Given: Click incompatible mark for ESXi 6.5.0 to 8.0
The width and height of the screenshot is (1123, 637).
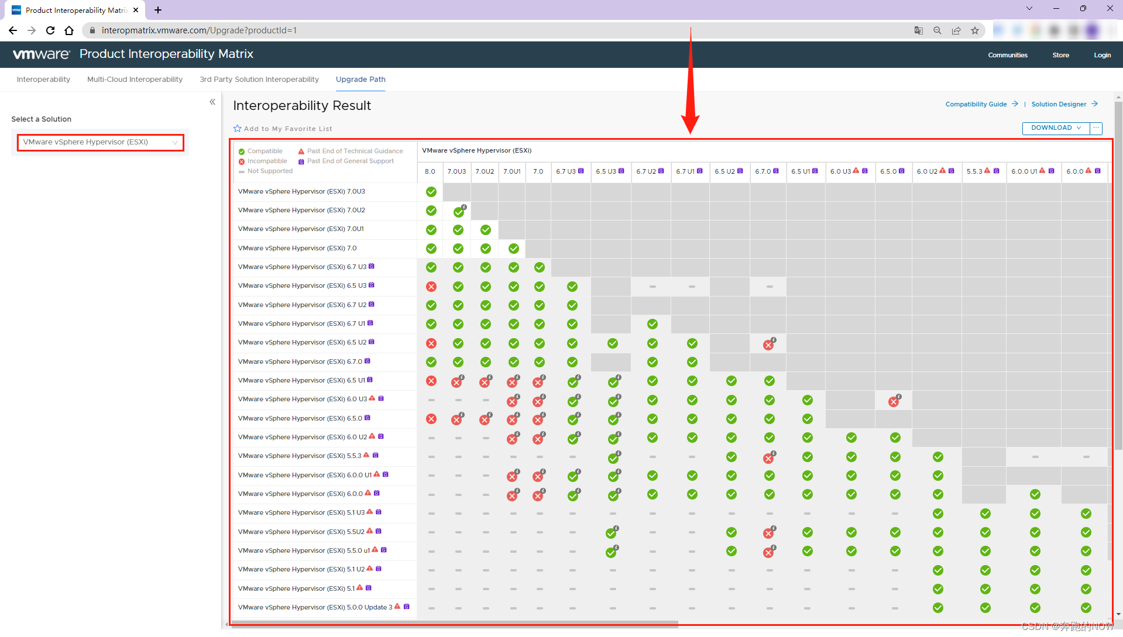Looking at the screenshot, I should click(x=431, y=419).
